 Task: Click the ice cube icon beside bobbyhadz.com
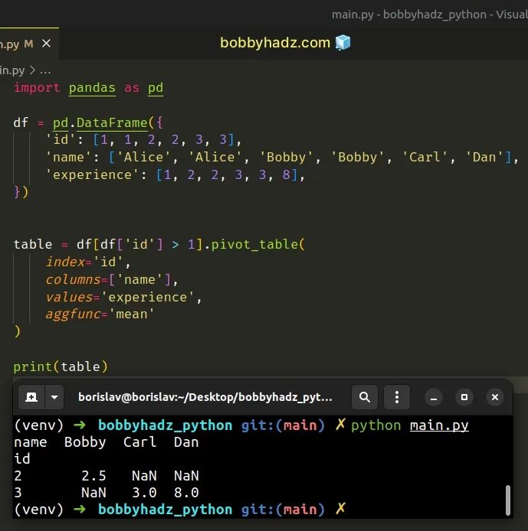click(343, 43)
